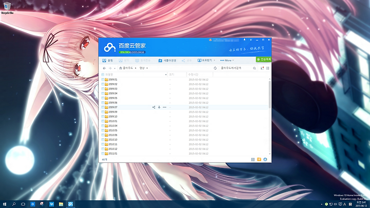This screenshot has height=208, width=370.
Task: Open the Recycle Bin on desktop
Action: tap(7, 8)
